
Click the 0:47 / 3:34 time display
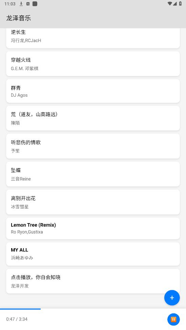point(17,319)
